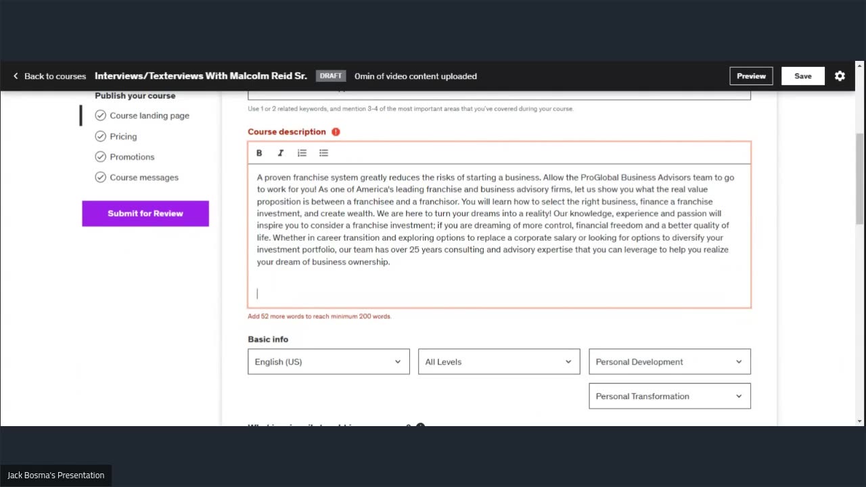Viewport: 866px width, 487px height.
Task: Open the All Levels dropdown
Action: click(x=499, y=361)
